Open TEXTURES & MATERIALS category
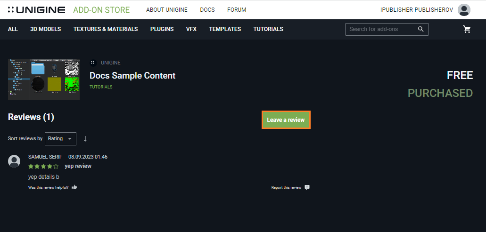This screenshot has height=232, width=486. pyautogui.click(x=106, y=29)
